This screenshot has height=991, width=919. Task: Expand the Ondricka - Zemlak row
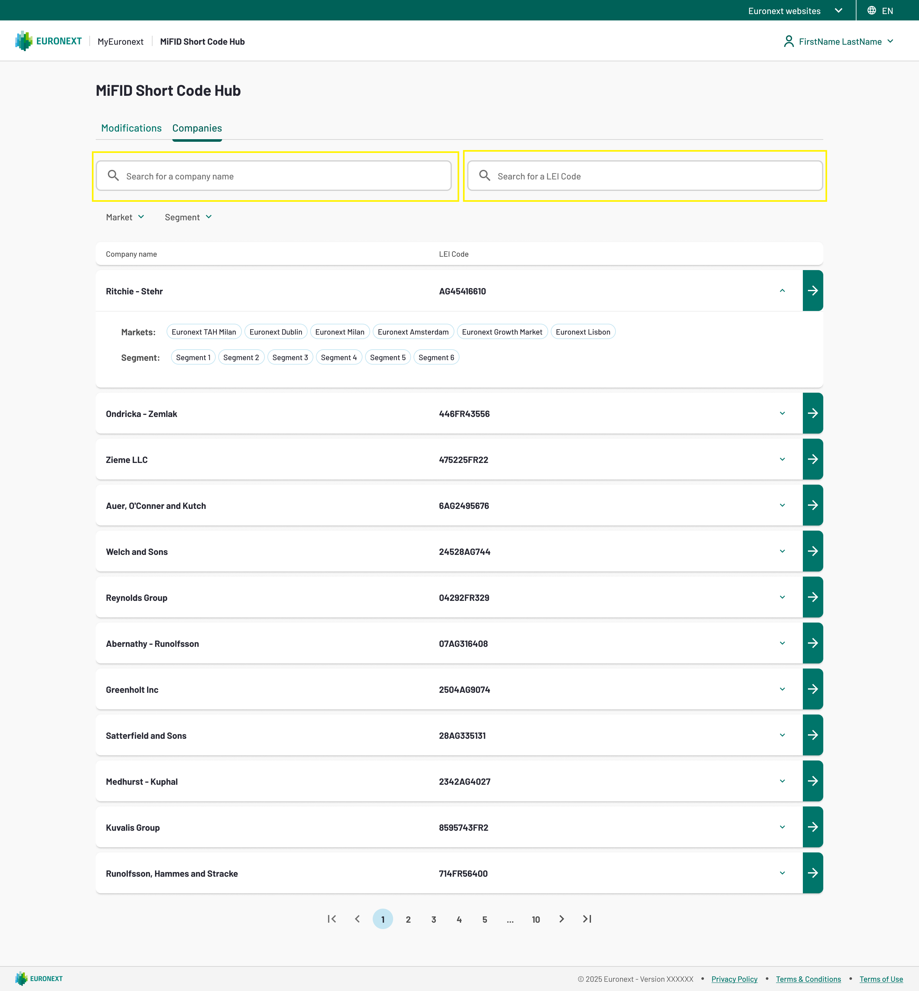point(782,413)
